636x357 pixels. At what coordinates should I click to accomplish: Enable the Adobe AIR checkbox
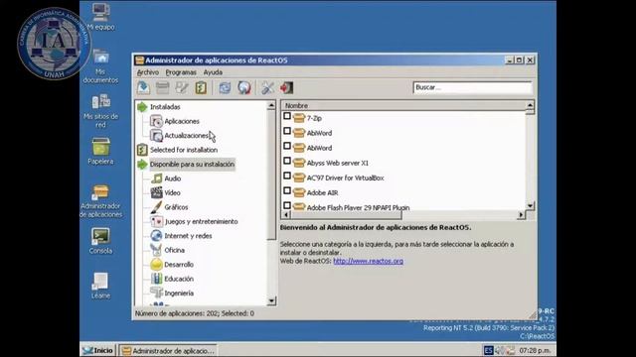287,191
